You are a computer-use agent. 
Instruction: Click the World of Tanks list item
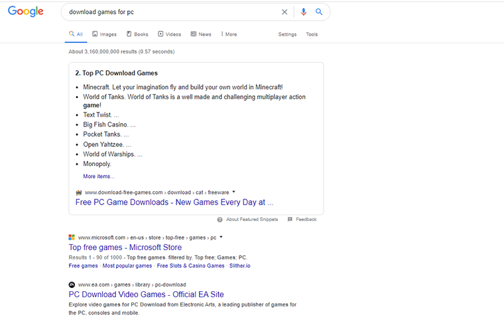194,101
